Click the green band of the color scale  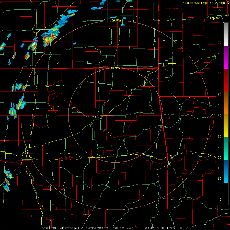click(x=226, y=148)
